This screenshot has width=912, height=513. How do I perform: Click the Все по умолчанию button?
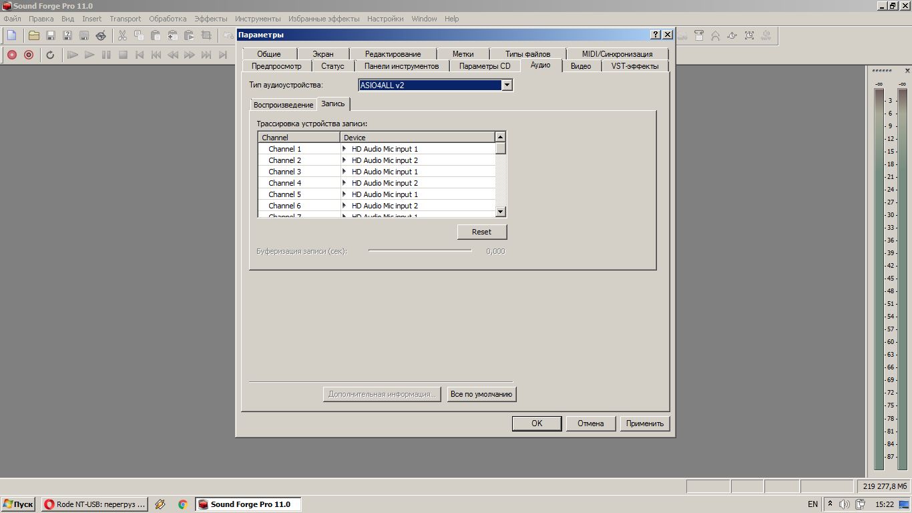(481, 394)
